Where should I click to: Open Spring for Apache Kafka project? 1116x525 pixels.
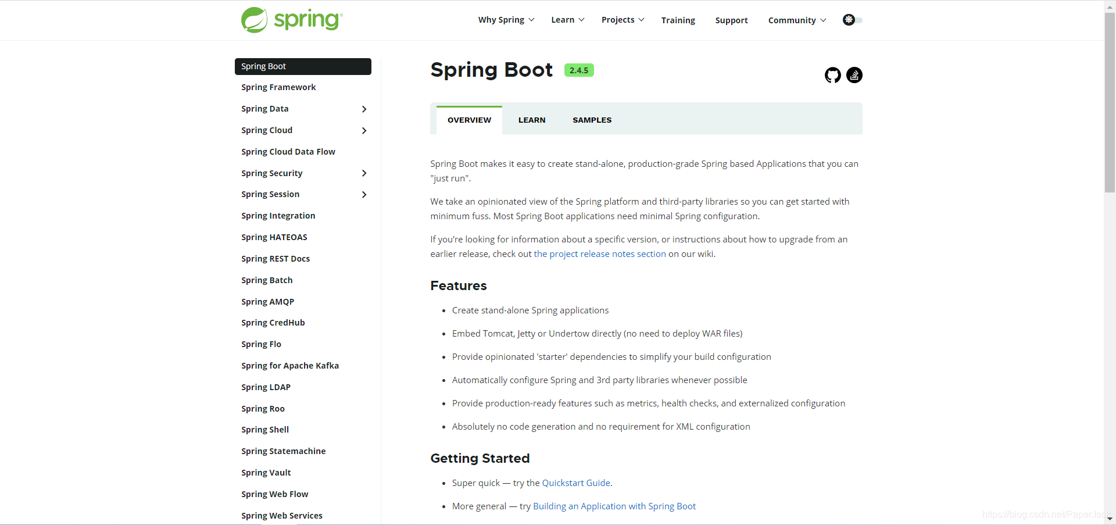[x=290, y=366]
